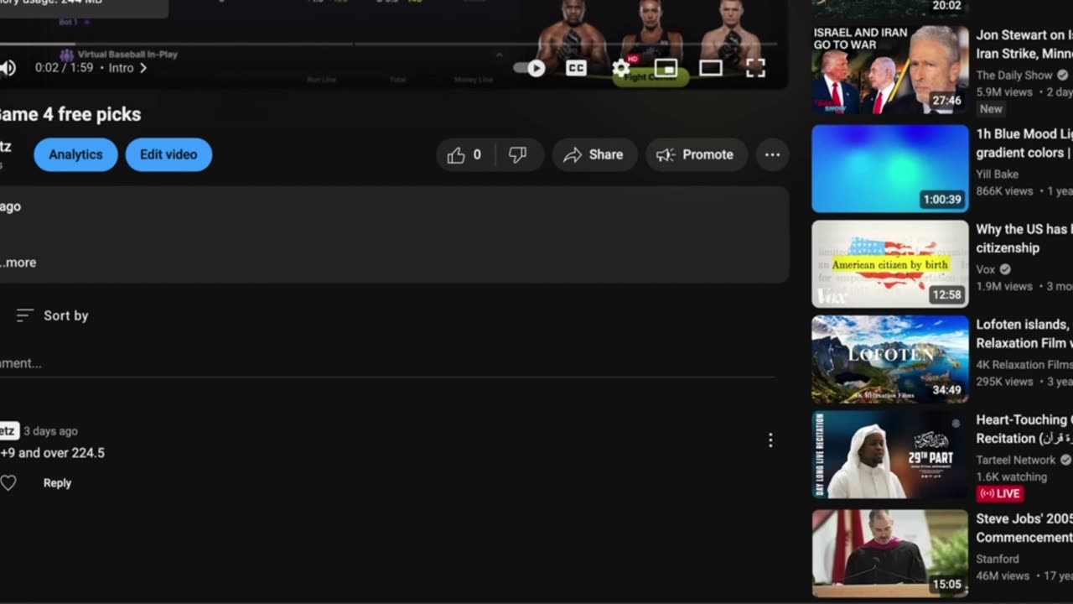Screen dimensions: 1073x604
Task: Switch to miniplayer mode
Action: (x=666, y=68)
